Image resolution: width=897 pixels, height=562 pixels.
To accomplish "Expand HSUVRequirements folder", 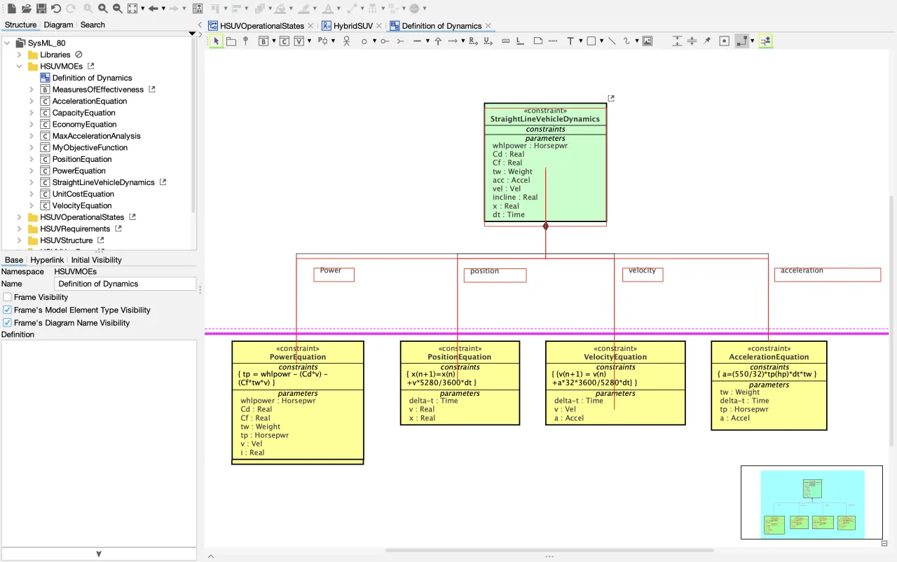I will coord(19,229).
